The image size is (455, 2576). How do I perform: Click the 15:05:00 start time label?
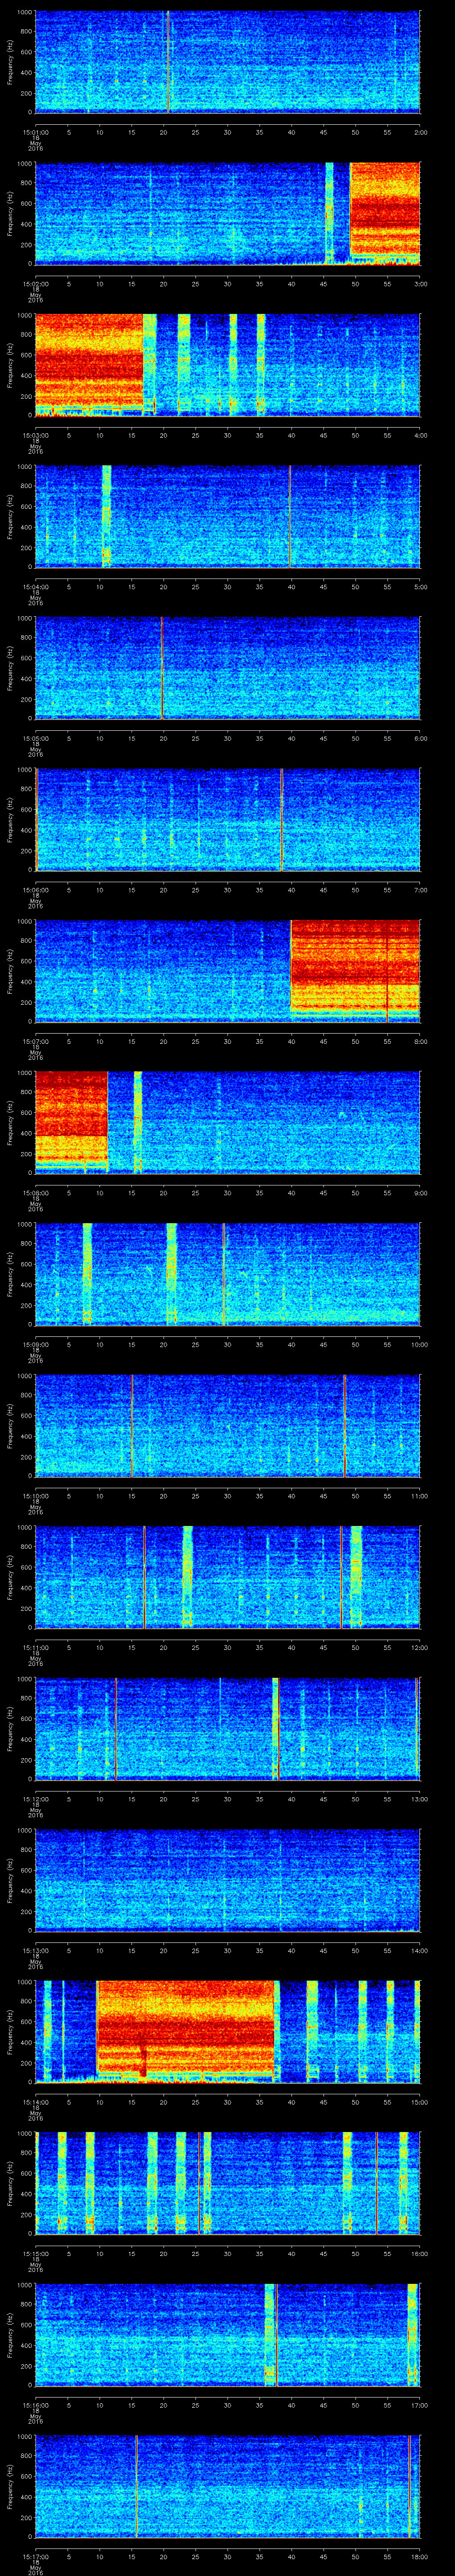point(35,738)
